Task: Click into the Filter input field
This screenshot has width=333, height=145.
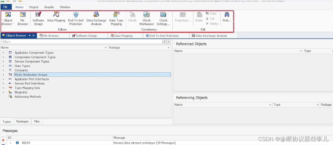Action: point(82,42)
